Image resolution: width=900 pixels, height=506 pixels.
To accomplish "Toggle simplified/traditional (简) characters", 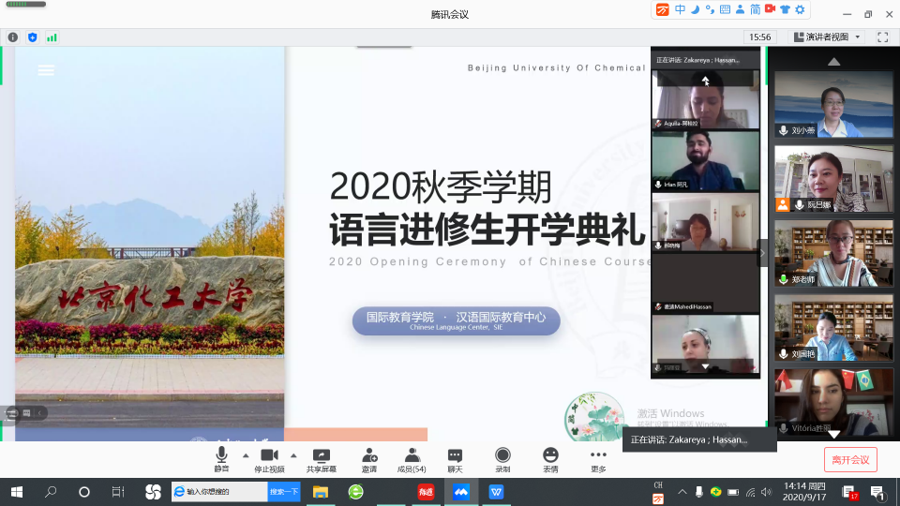I will click(x=755, y=9).
